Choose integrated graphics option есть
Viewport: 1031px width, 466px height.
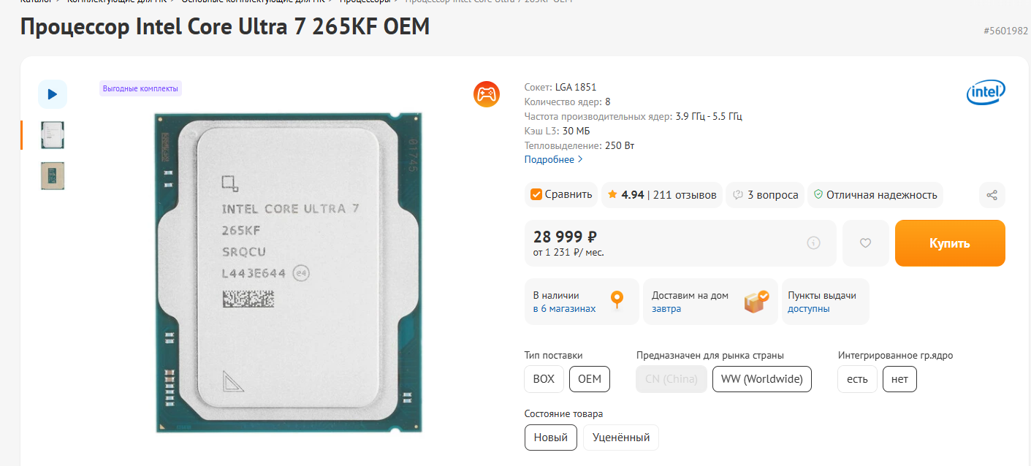tap(857, 379)
